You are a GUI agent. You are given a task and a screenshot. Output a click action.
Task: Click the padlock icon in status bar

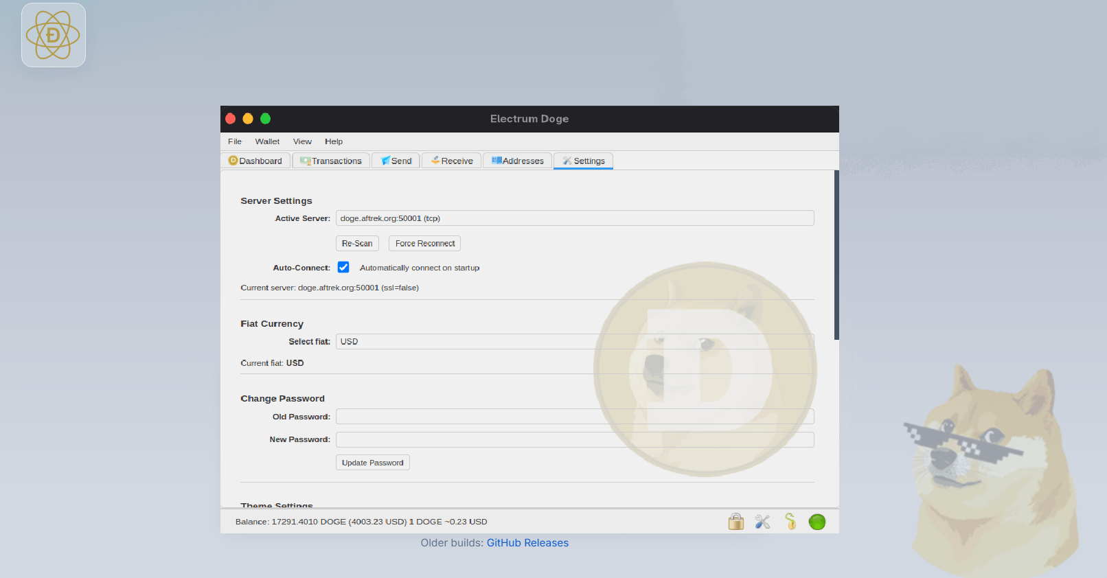coord(735,522)
